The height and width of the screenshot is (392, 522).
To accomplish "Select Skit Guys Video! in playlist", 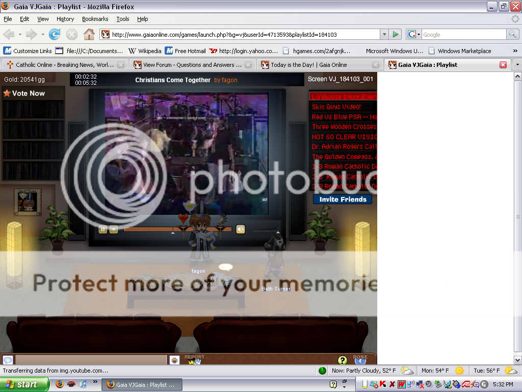I will (x=336, y=107).
